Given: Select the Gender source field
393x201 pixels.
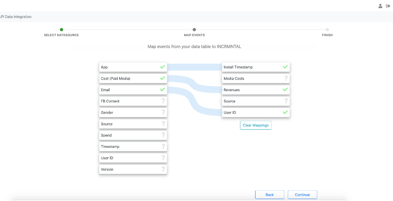Looking at the screenshot, I should pos(133,113).
